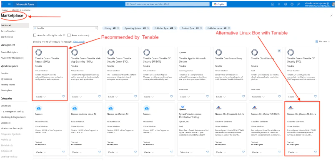
Task: Click the Tenable Web App Scanning card logo
Action: point(75,53)
